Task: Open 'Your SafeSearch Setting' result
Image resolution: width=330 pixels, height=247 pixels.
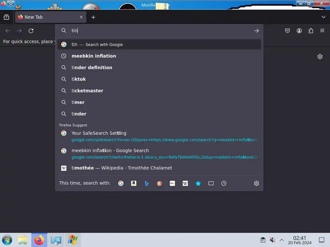Action: 159,136
